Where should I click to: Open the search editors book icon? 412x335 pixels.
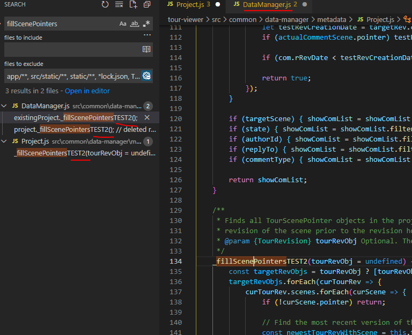146,49
